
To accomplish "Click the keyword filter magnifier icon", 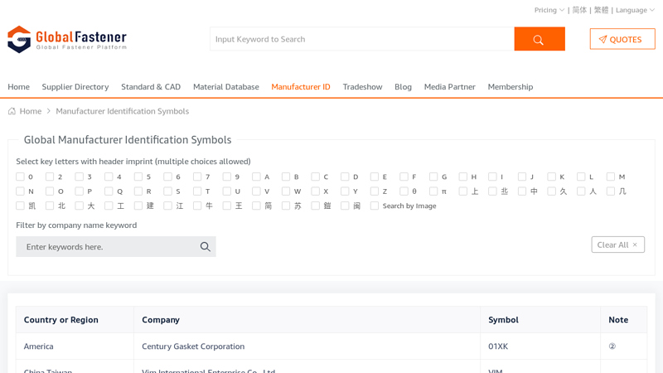I will pos(206,247).
